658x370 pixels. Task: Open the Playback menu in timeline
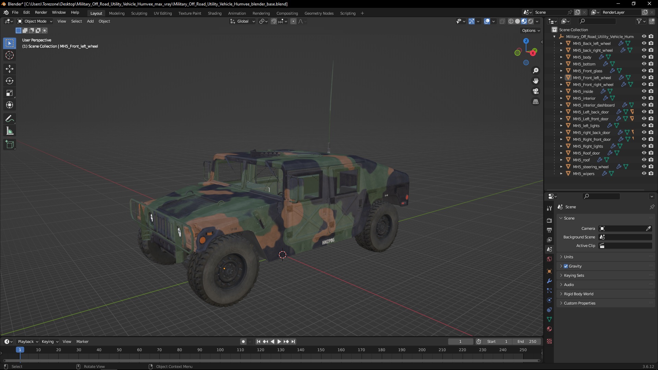[28, 342]
